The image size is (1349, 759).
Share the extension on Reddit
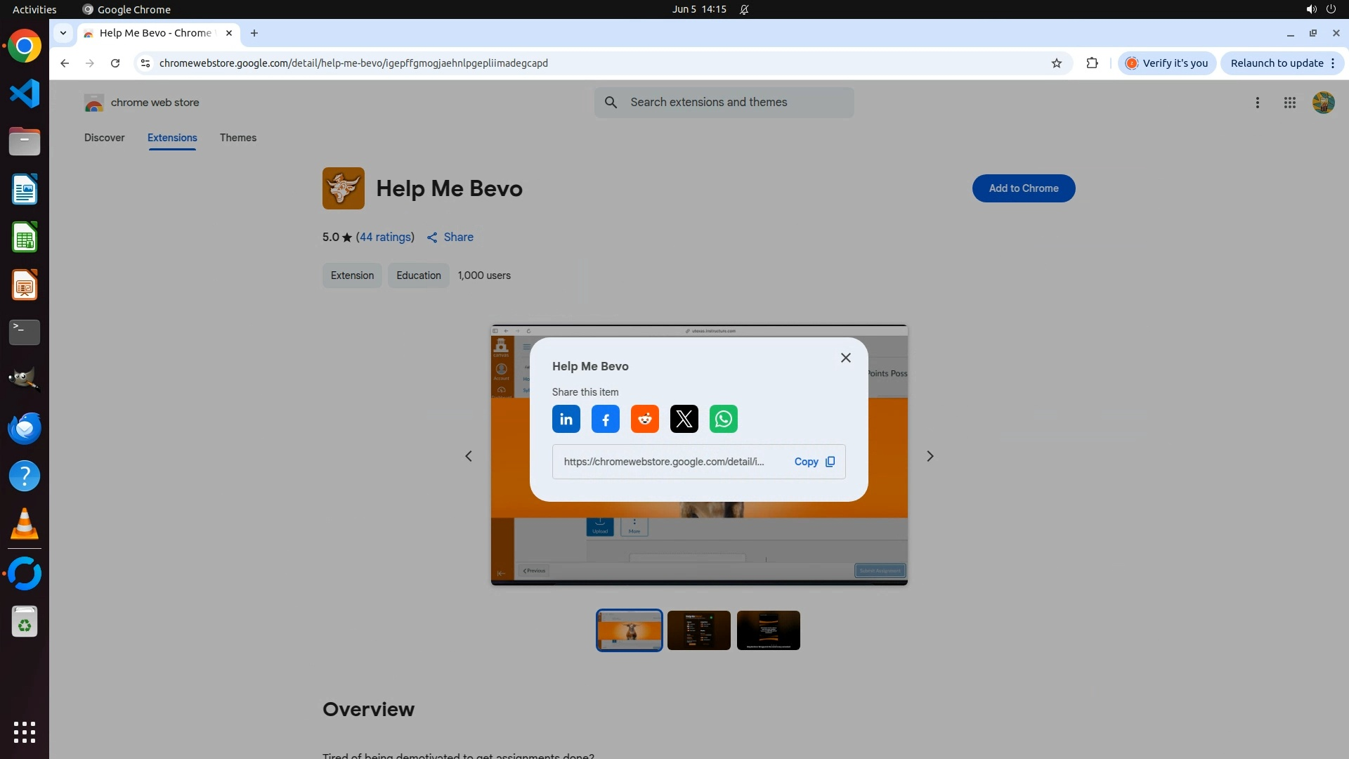click(x=644, y=420)
